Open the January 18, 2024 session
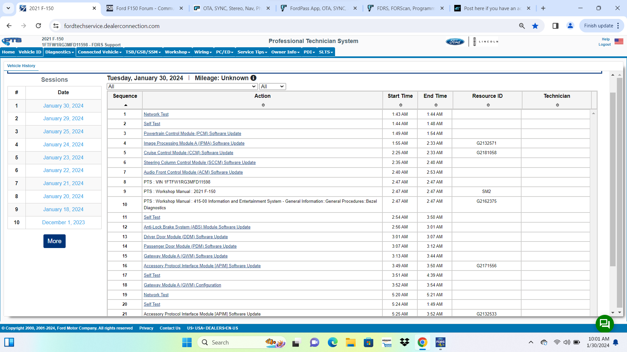The image size is (627, 352). tap(63, 209)
